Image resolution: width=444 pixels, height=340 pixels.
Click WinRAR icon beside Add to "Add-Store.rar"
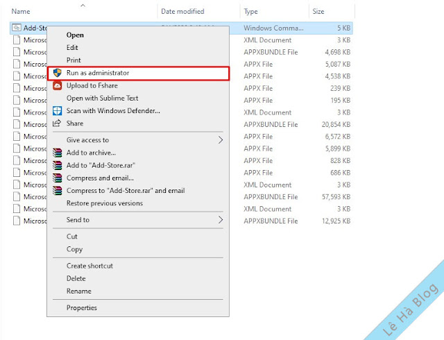click(57, 165)
